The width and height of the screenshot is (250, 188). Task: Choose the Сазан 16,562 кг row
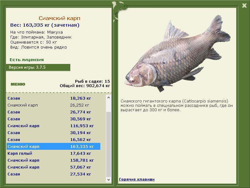[x=53, y=139]
